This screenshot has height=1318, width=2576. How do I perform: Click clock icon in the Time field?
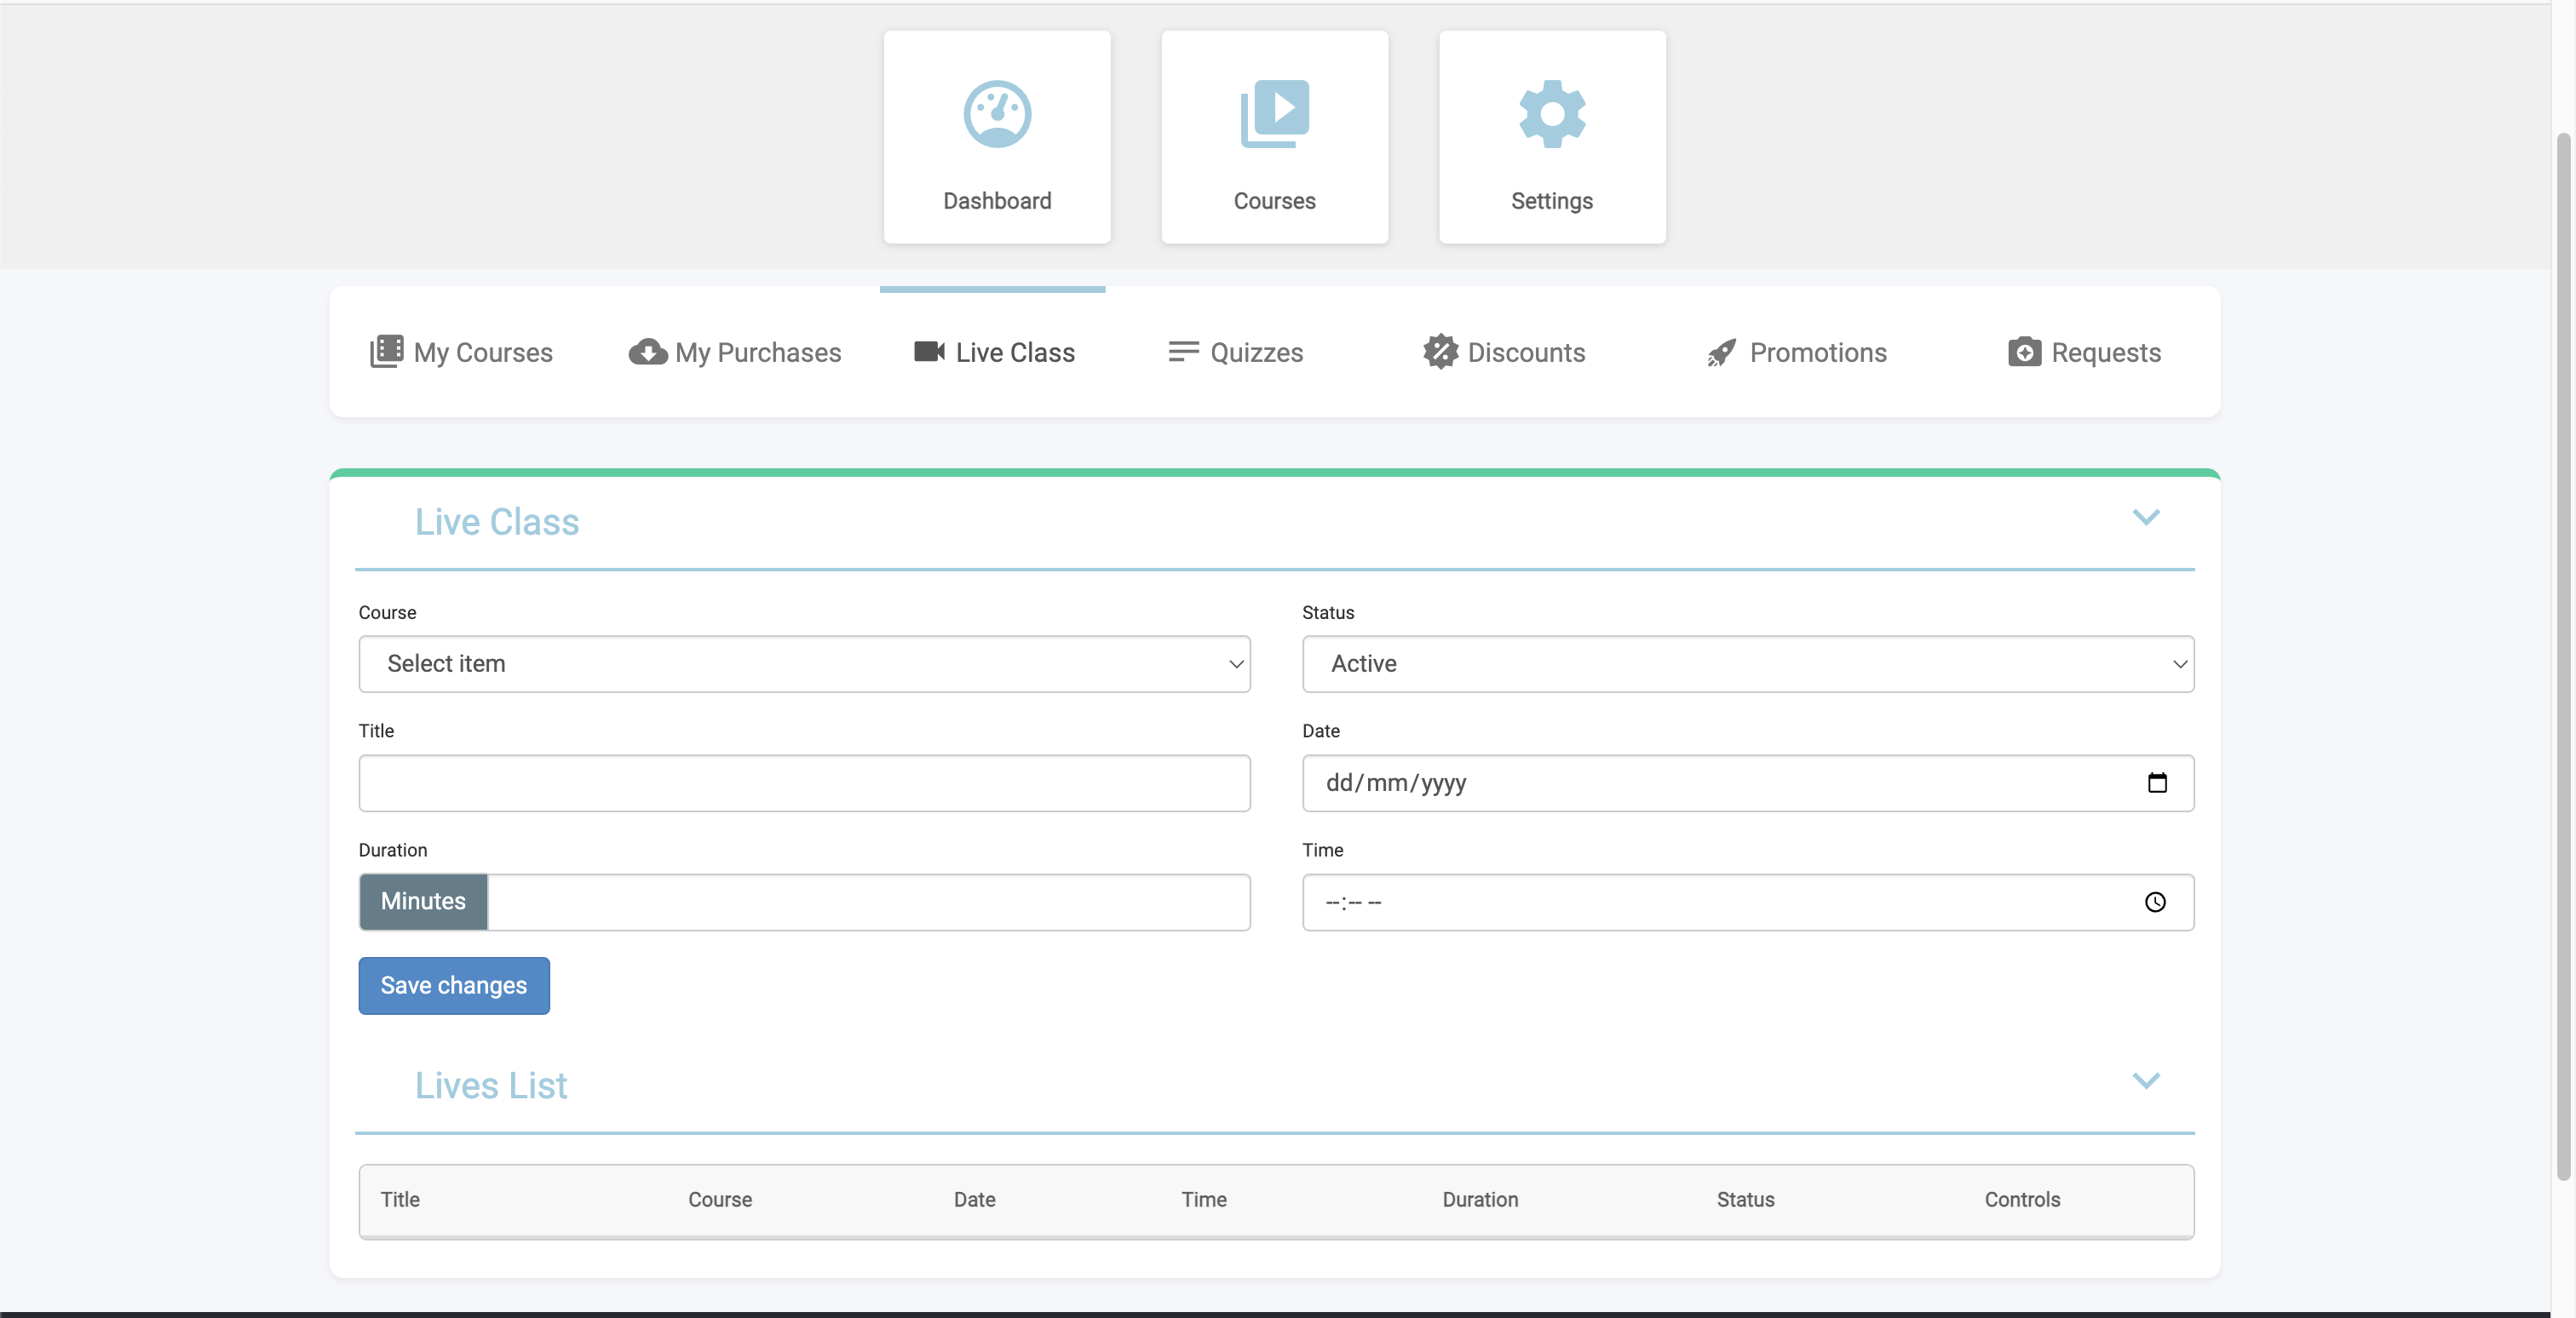coord(2154,903)
